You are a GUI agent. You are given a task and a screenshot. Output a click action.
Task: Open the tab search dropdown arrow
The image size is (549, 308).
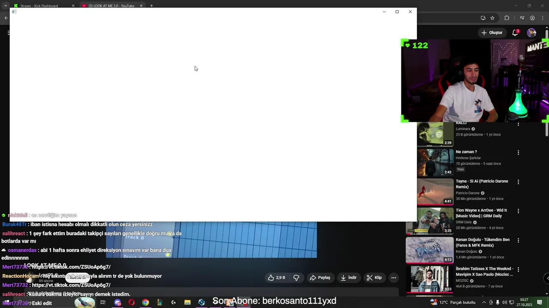pos(5,6)
